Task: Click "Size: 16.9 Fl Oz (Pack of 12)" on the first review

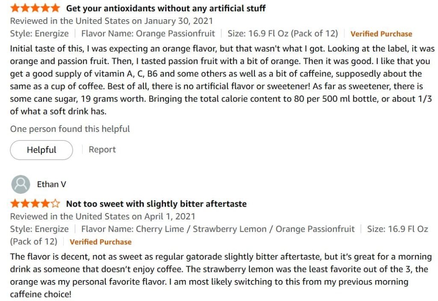Action: 282,33
